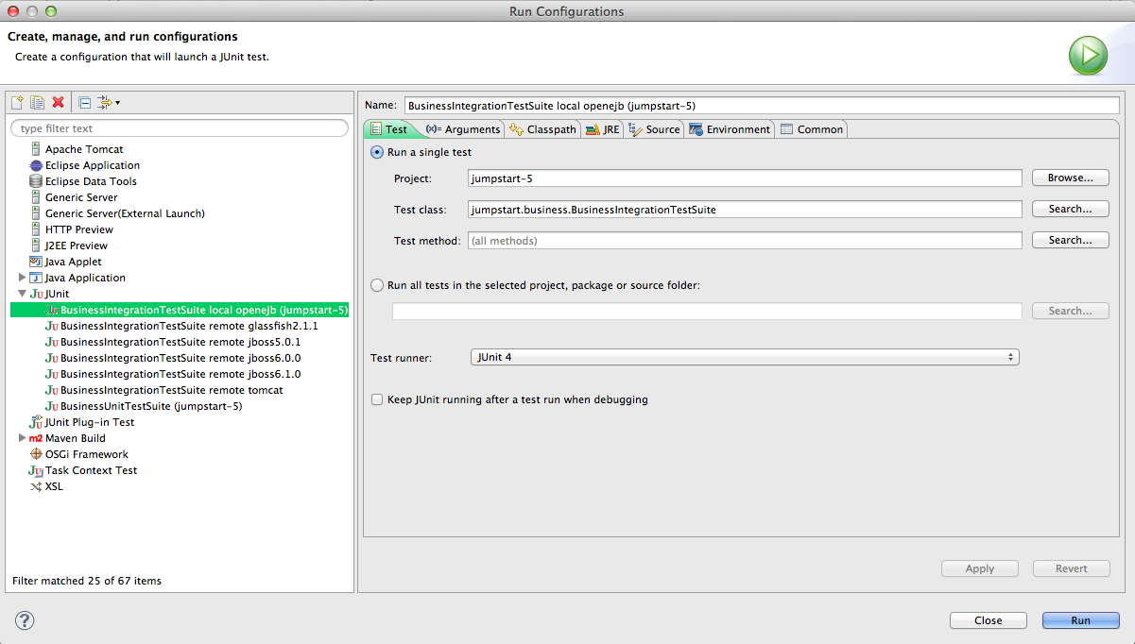Open the Help question mark icon
Image resolution: width=1135 pixels, height=644 pixels.
click(25, 620)
